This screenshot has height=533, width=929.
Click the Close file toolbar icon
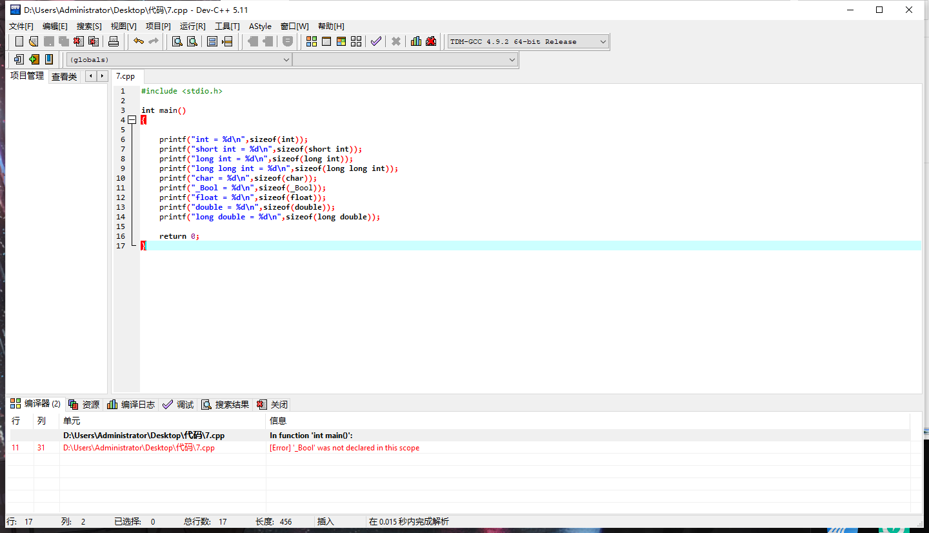79,41
